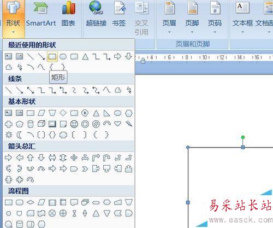The image size is (273, 228).
Task: Choose the pentagon arrow in 箭头总汇
Action: 74,169
